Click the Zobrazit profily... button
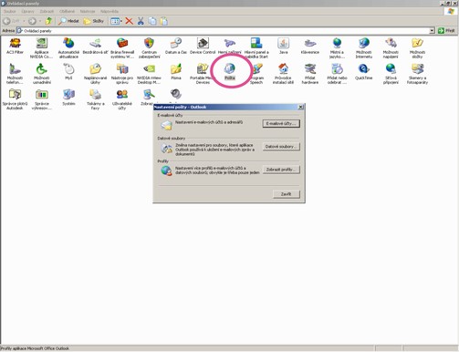Viewport: 459px width, 352px height. [x=281, y=170]
